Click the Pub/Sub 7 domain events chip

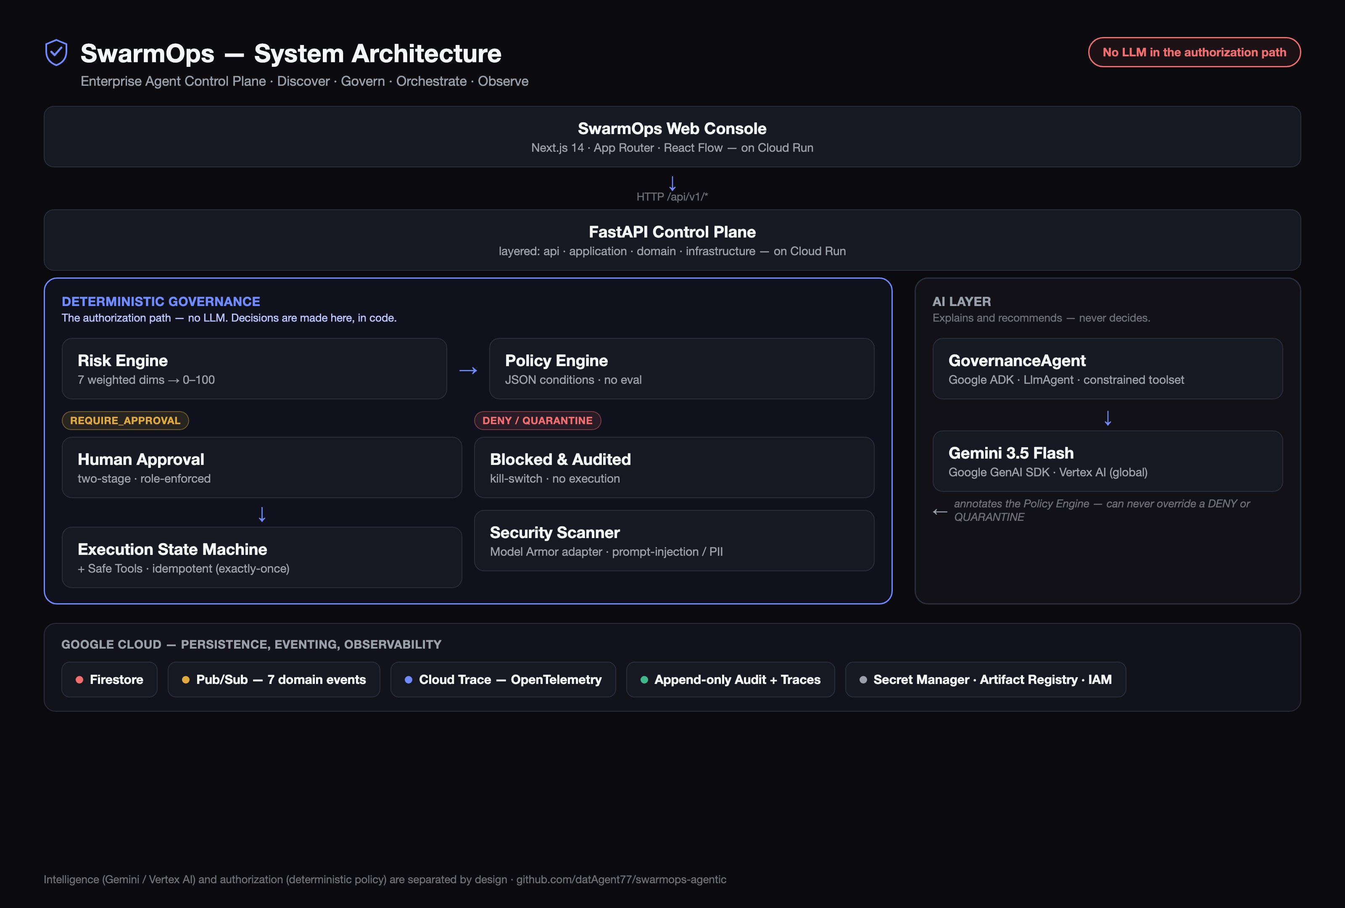[x=274, y=679]
